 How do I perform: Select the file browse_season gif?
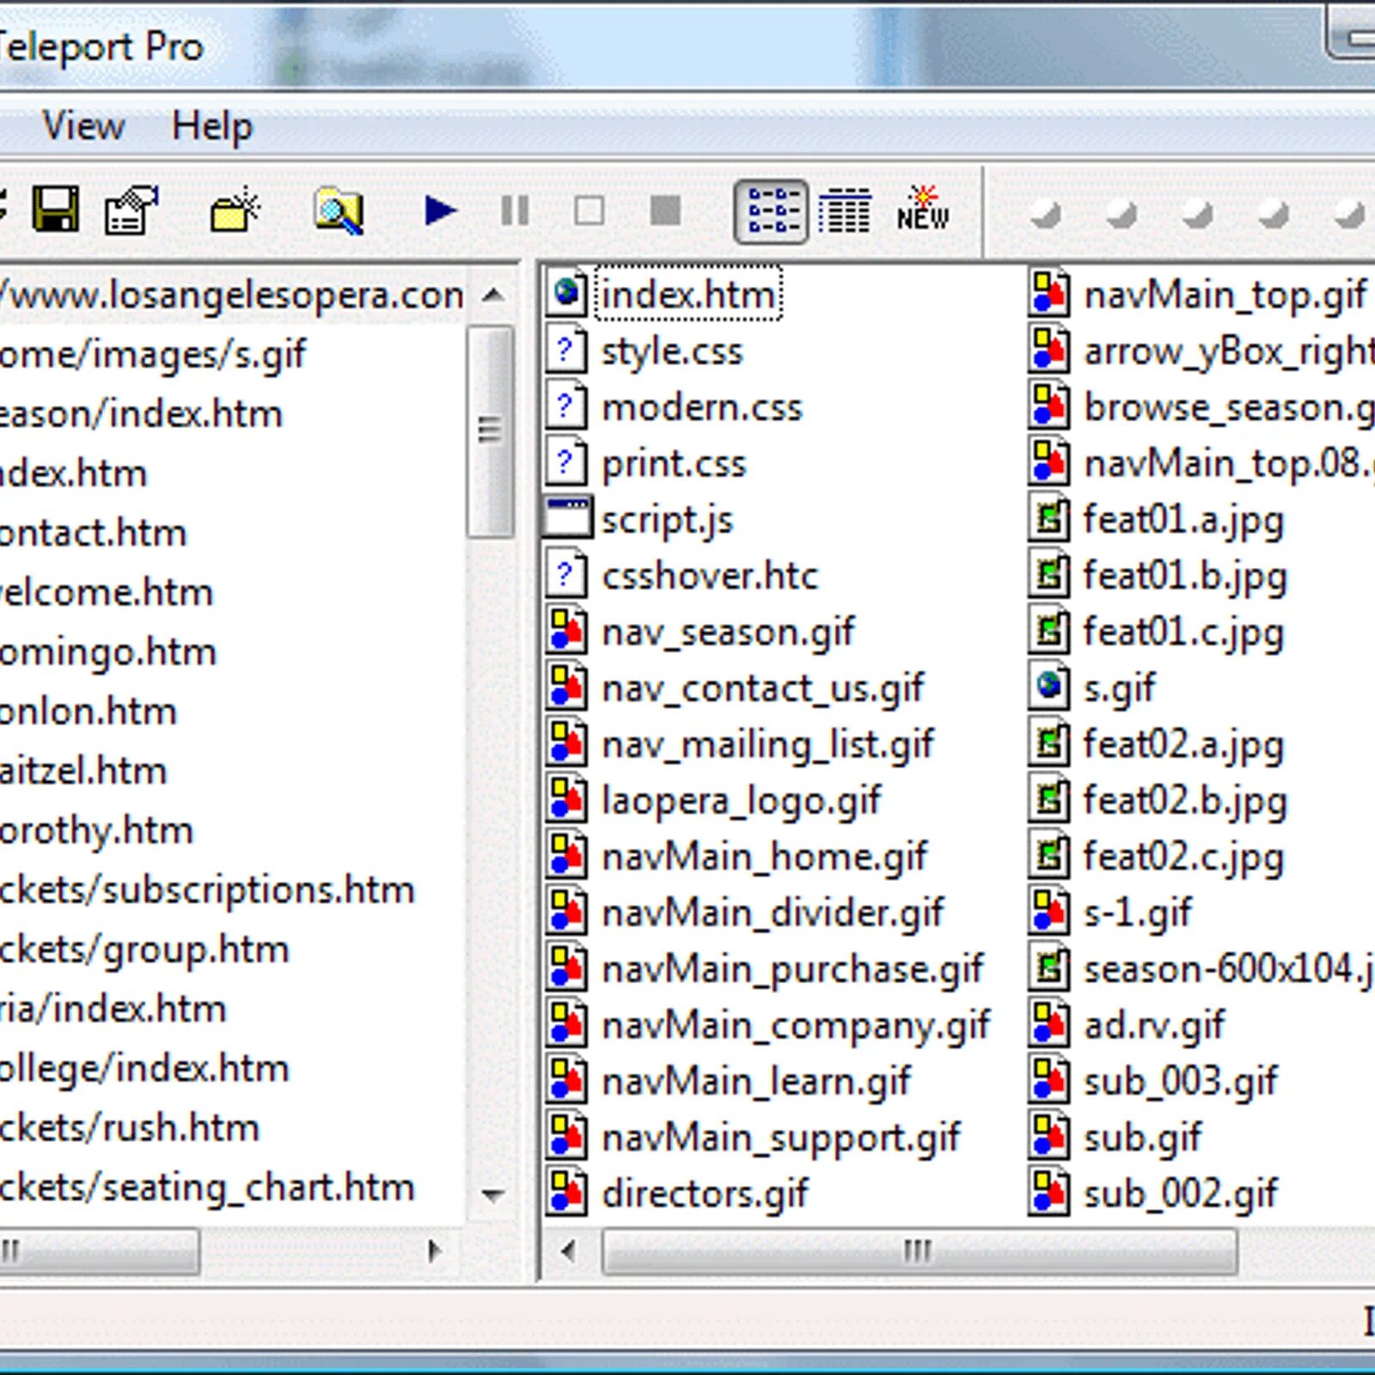coord(1229,408)
